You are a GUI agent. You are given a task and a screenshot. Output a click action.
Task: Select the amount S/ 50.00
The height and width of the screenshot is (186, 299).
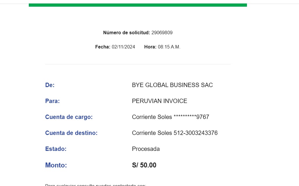coord(144,165)
